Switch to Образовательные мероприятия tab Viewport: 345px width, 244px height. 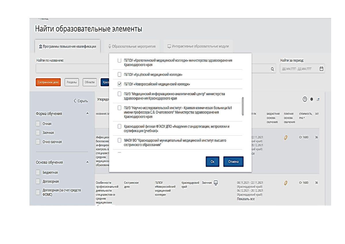point(132,46)
